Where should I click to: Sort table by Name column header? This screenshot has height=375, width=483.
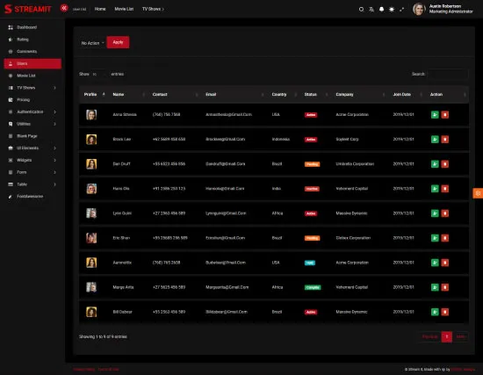[127, 94]
